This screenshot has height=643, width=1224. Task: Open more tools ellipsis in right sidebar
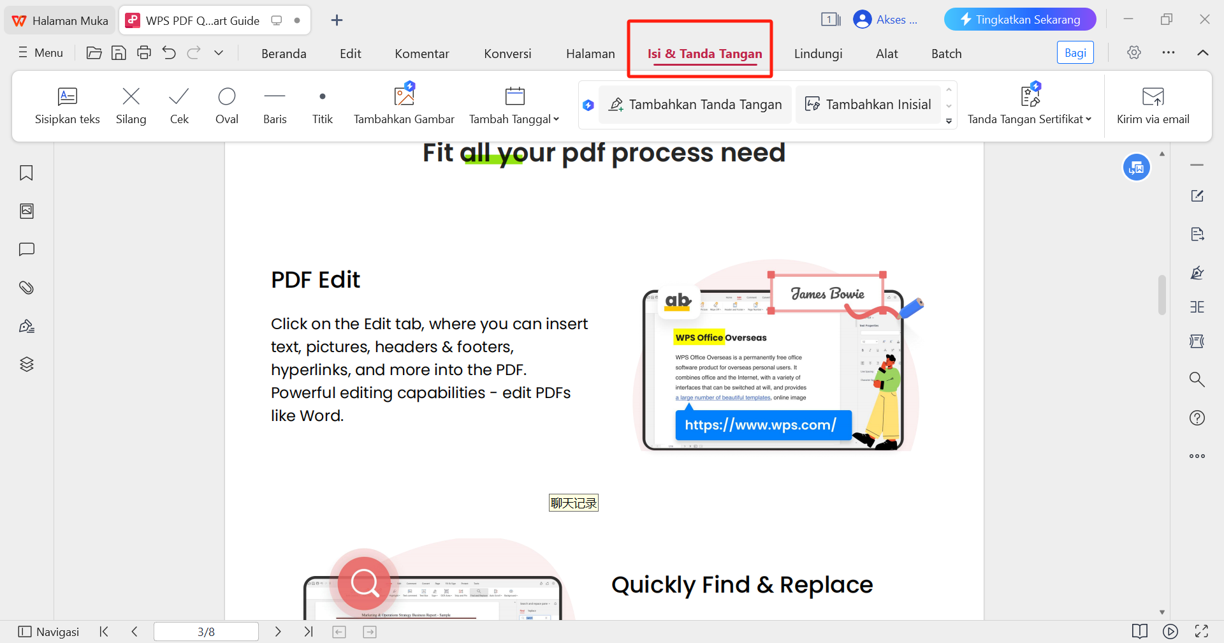coord(1197,456)
